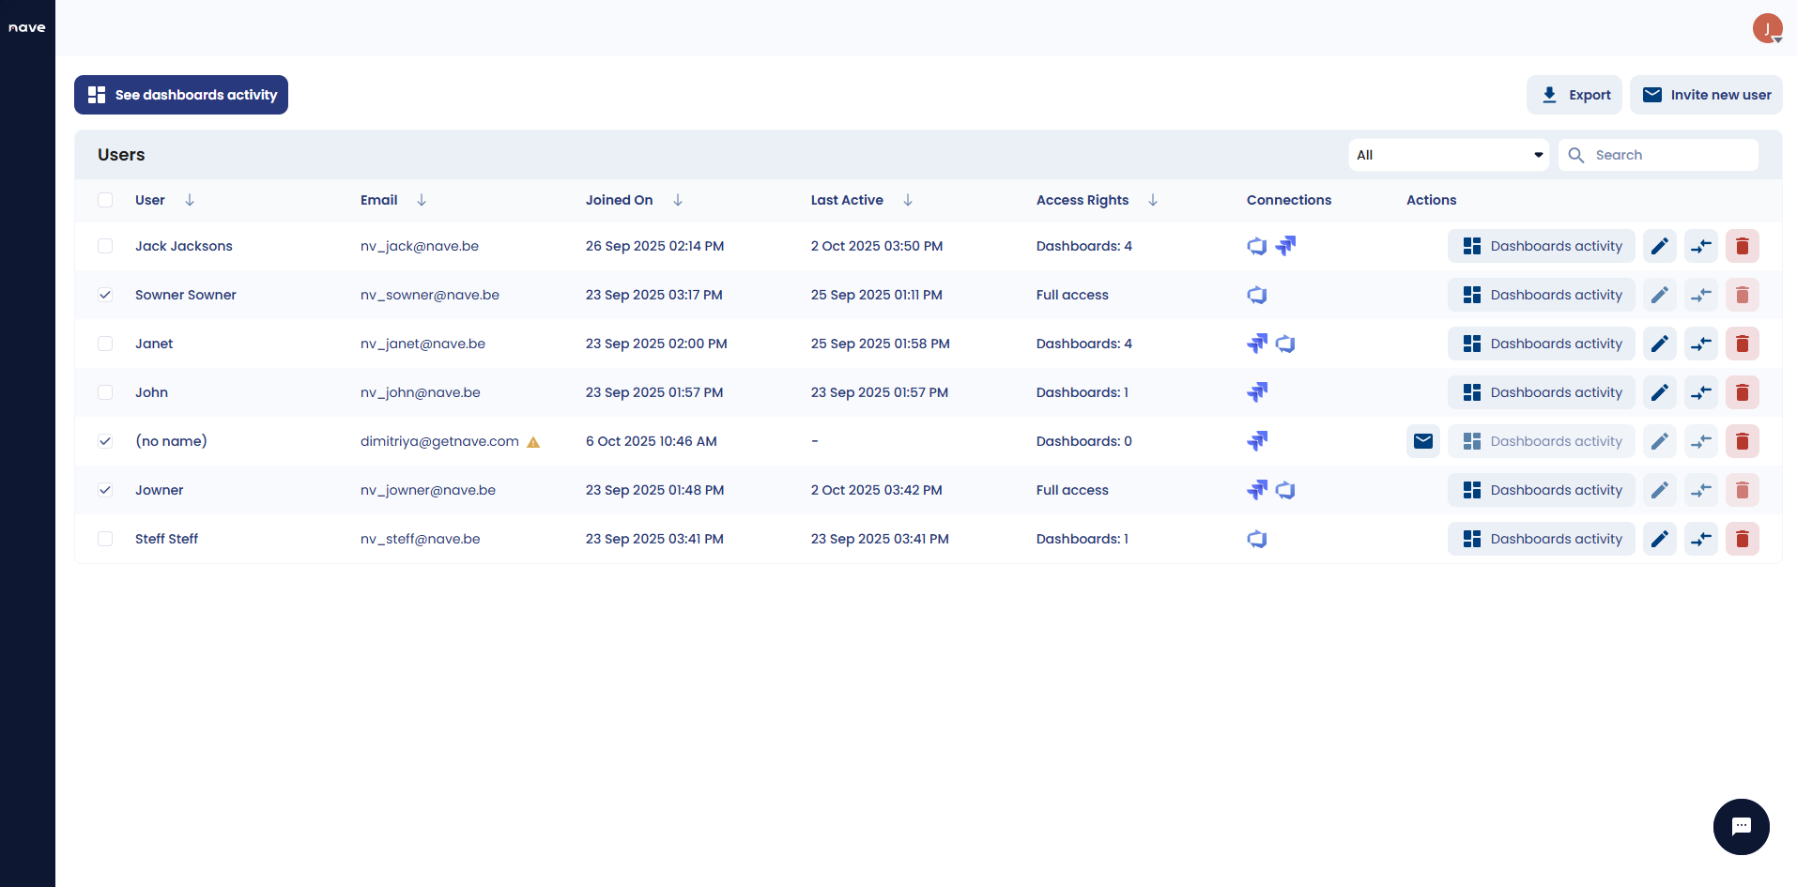1797x887 pixels.
Task: Delete user John via the trash icon
Action: pyautogui.click(x=1743, y=391)
